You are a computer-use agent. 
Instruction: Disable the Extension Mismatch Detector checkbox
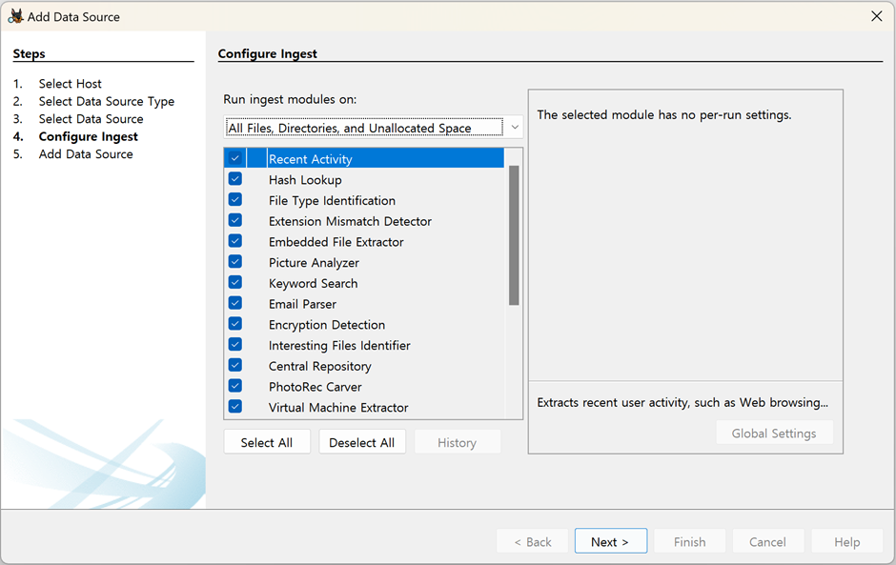234,220
